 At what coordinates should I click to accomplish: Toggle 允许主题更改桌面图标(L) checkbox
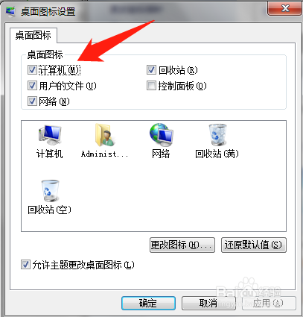click(x=25, y=265)
